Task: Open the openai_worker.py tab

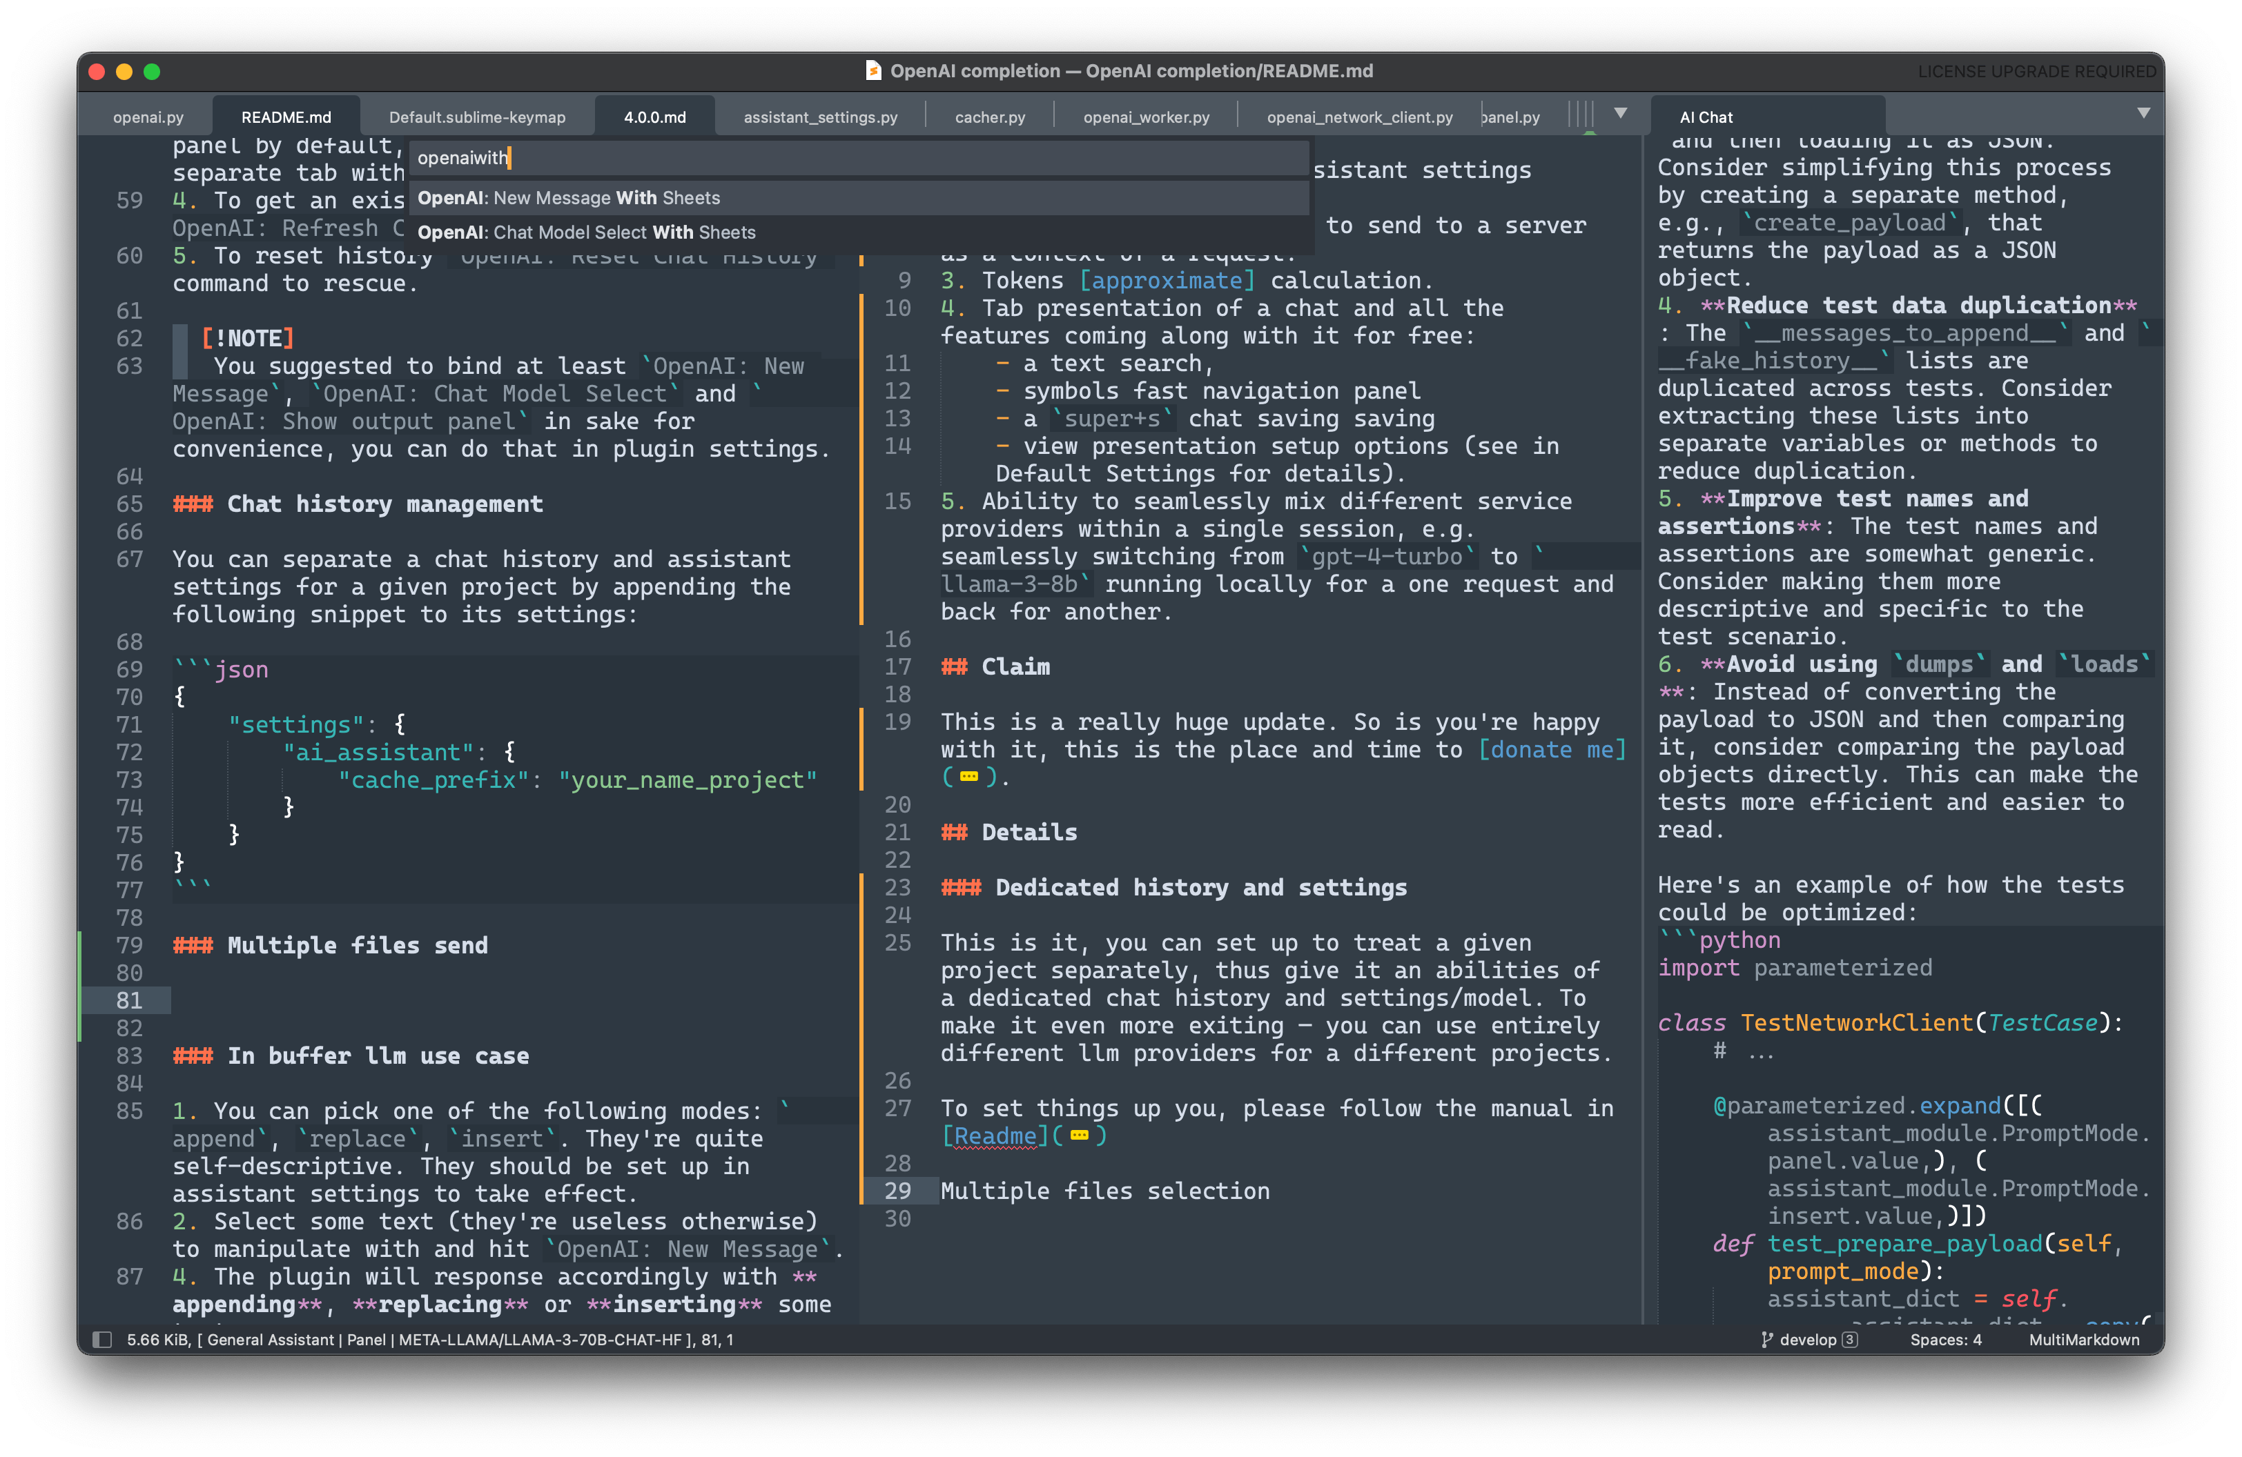Action: pos(1145,117)
